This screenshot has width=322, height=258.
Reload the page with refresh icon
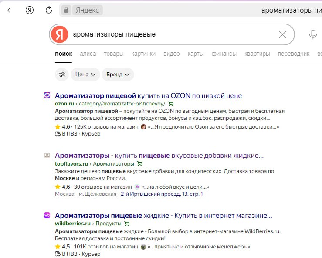tap(49, 10)
